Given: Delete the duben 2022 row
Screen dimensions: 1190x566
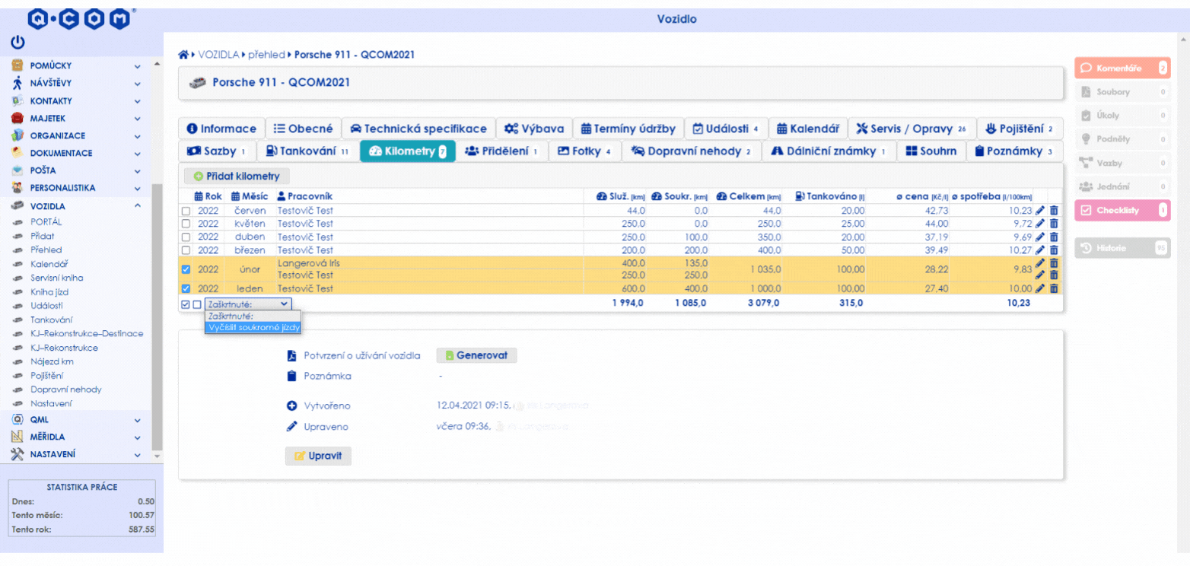Looking at the screenshot, I should (x=1054, y=237).
